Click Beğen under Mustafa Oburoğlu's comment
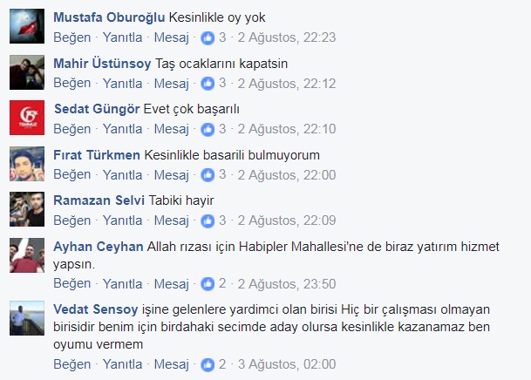The width and height of the screenshot is (531, 380). click(x=72, y=37)
